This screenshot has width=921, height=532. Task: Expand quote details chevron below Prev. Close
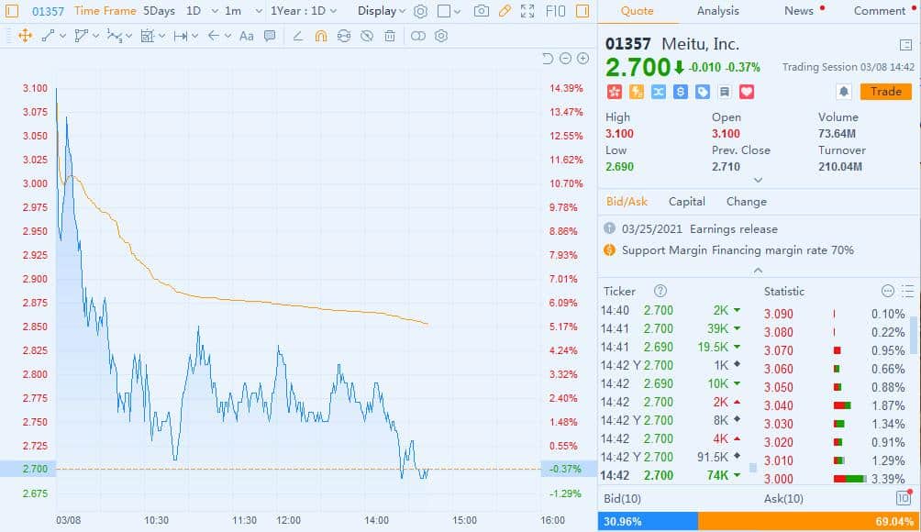(x=758, y=181)
